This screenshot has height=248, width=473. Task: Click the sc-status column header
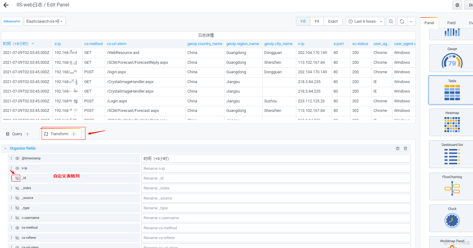tap(360, 44)
